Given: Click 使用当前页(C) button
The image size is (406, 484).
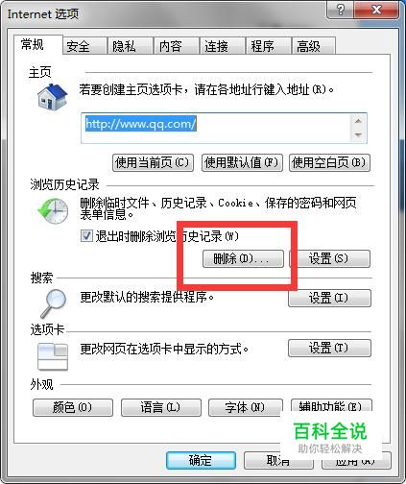Looking at the screenshot, I should (153, 162).
